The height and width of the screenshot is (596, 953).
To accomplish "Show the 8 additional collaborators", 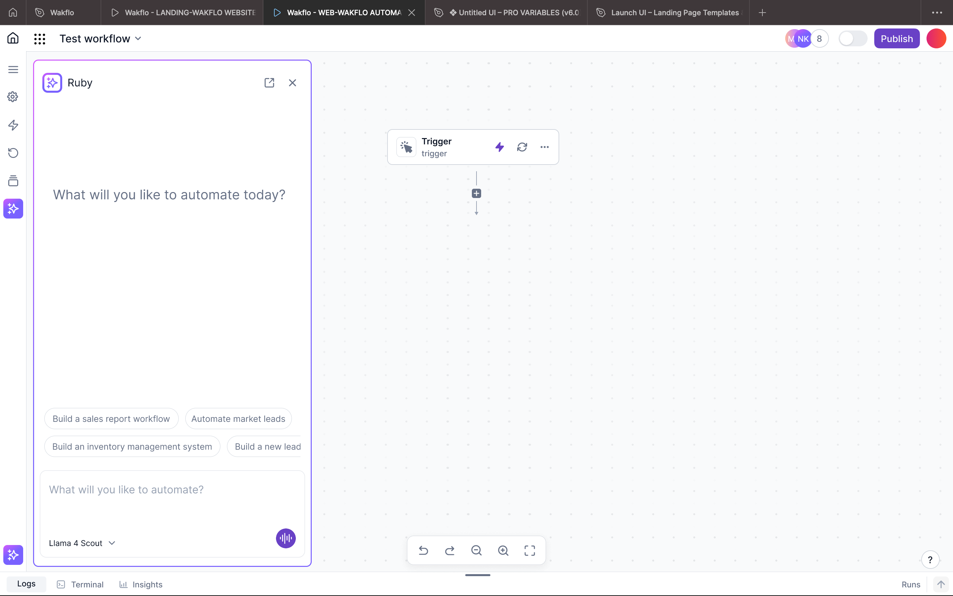I will (820, 39).
